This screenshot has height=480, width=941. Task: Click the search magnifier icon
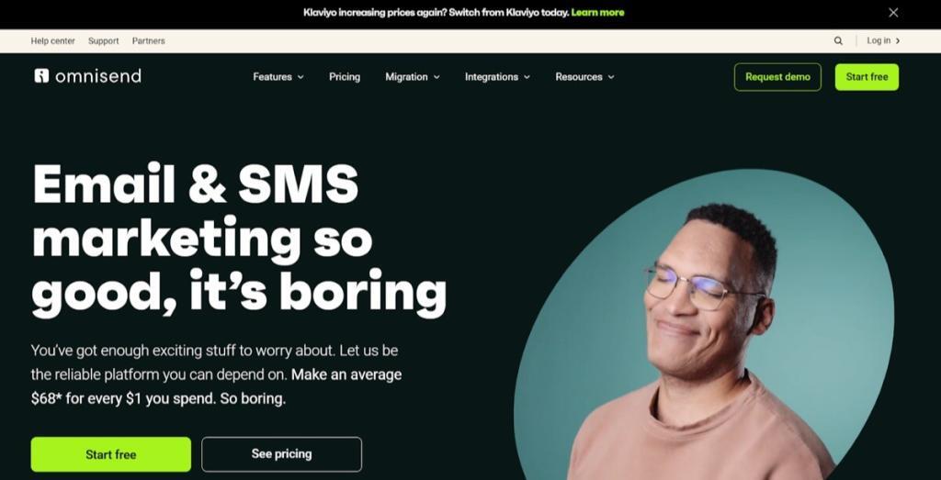coord(838,40)
